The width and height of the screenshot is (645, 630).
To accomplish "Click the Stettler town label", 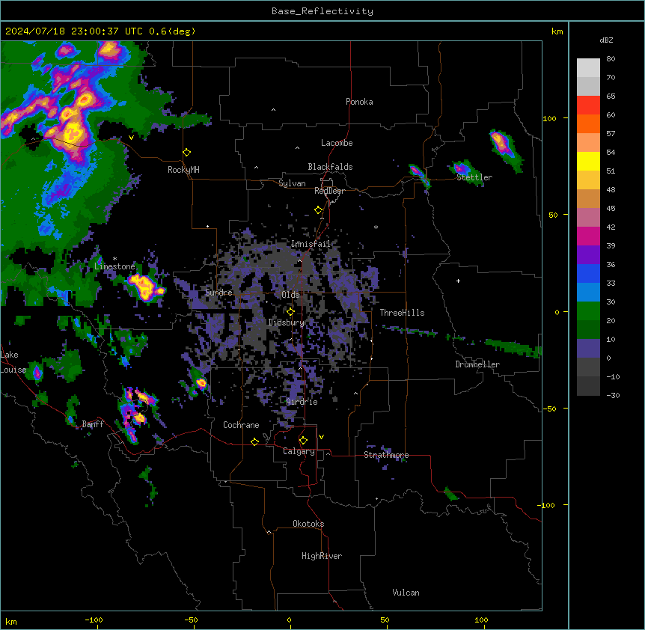I will pyautogui.click(x=474, y=177).
